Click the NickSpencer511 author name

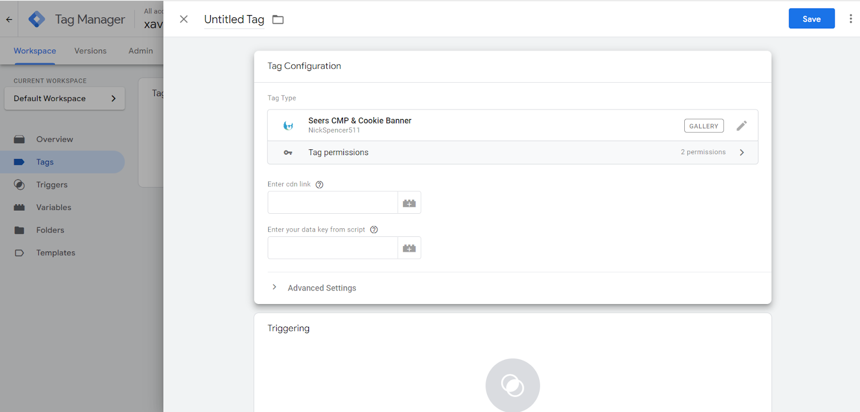(x=334, y=131)
